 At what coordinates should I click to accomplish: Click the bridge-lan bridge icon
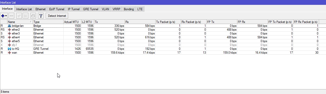click(x=9, y=26)
